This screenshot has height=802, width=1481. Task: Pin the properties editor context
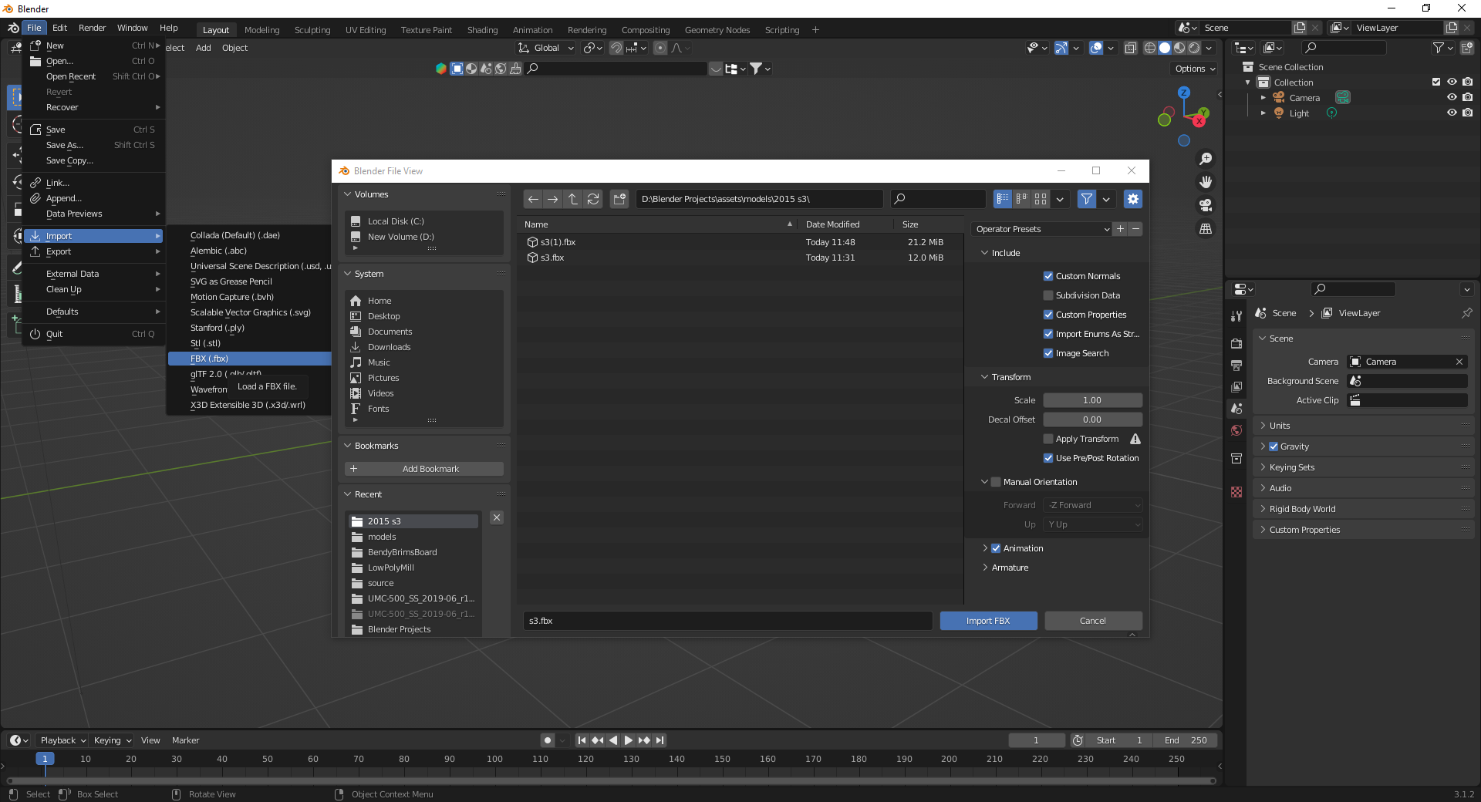click(x=1466, y=313)
